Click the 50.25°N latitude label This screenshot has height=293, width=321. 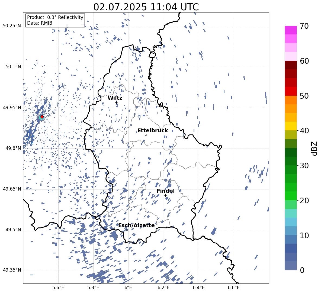[x=12, y=26]
